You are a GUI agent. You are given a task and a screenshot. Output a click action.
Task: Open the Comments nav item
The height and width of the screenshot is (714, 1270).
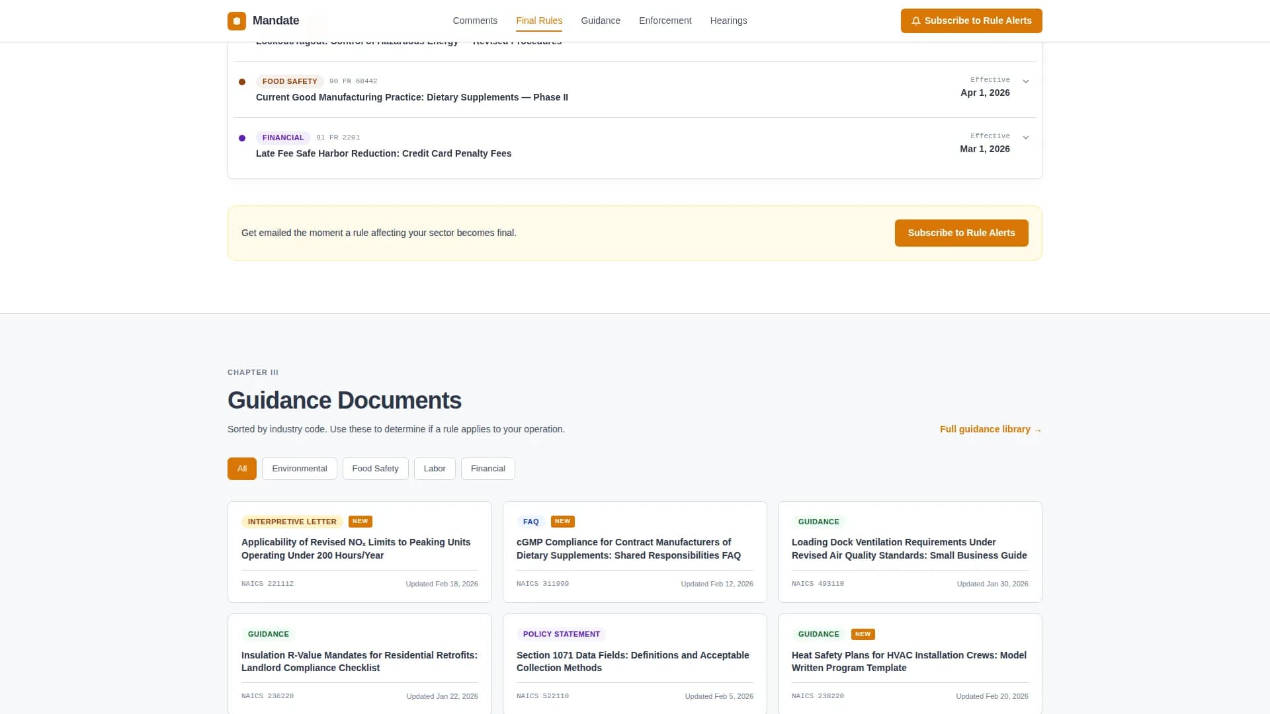(x=475, y=20)
